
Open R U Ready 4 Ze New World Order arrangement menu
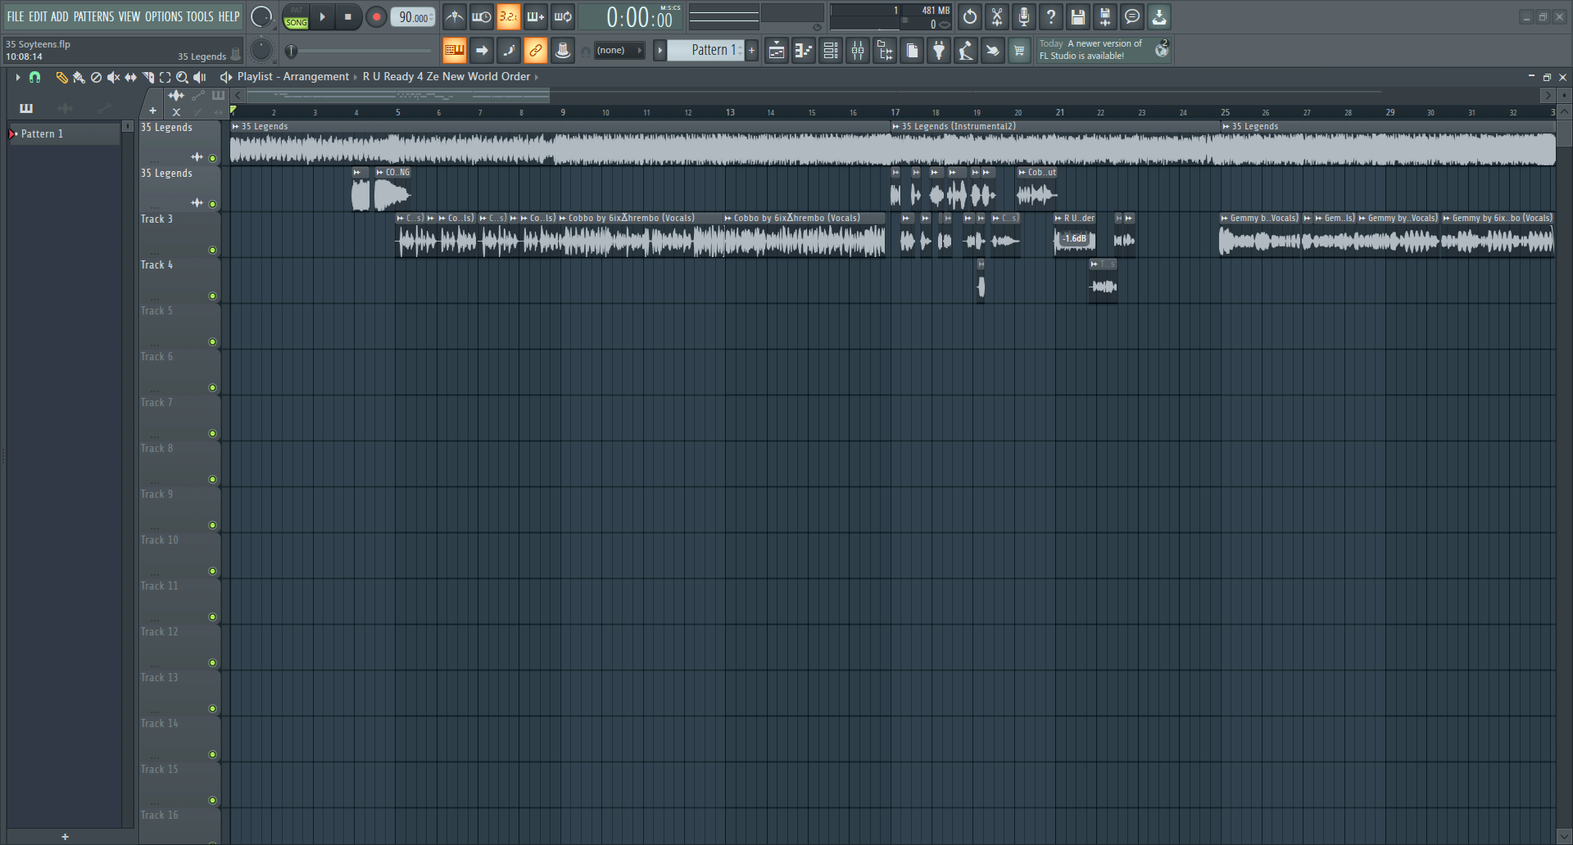point(447,76)
